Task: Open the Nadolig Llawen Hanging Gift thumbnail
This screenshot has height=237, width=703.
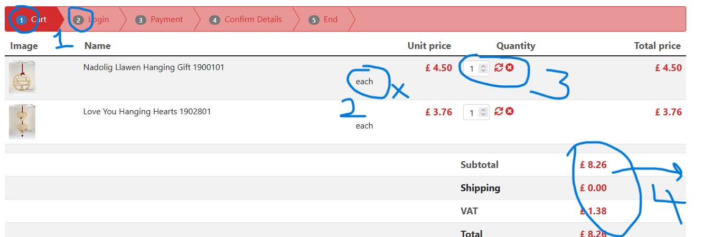Action: click(x=22, y=78)
